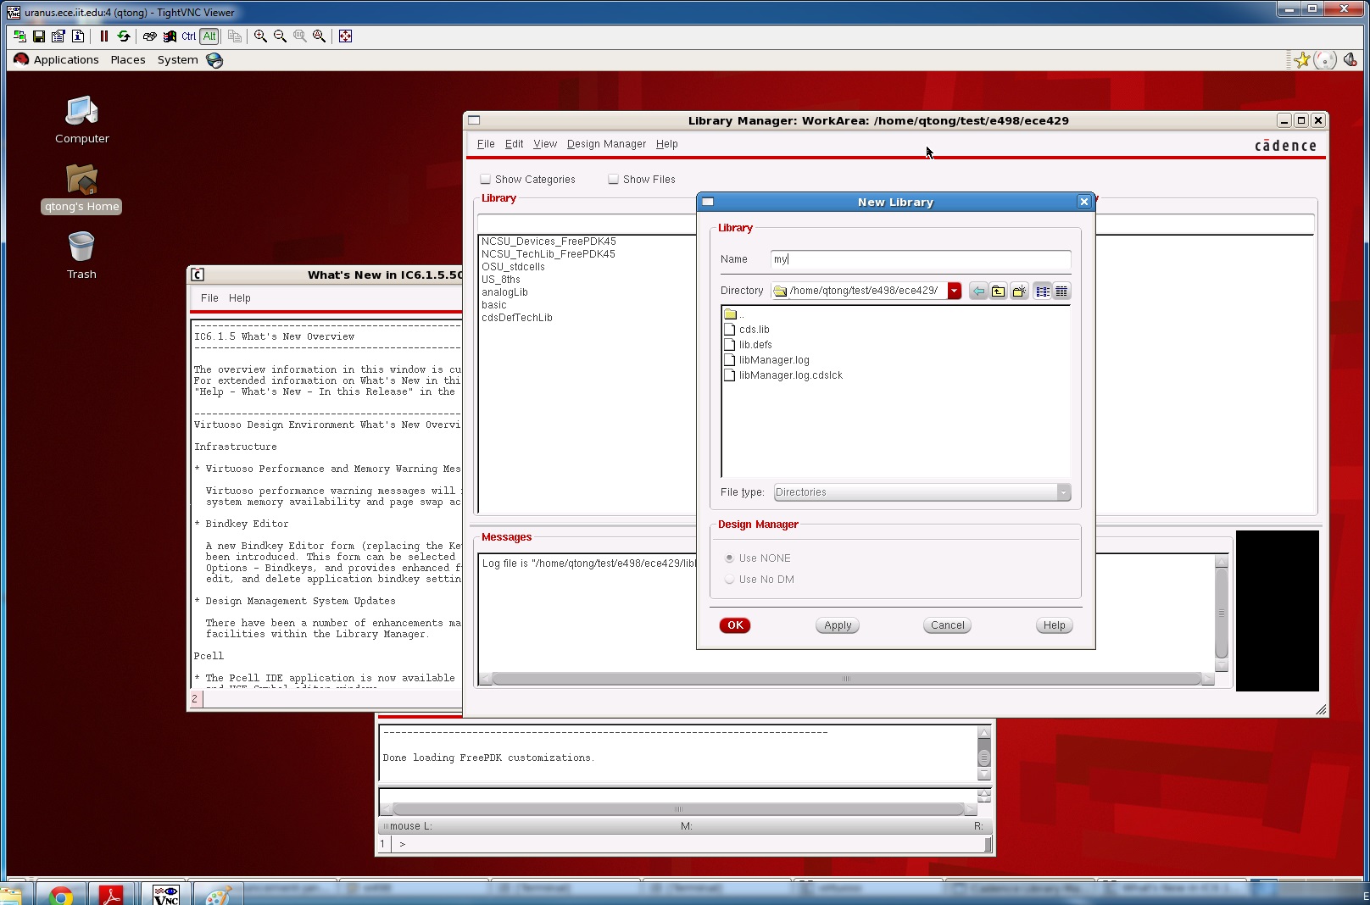
Task: Click OK in New Library dialog
Action: (735, 625)
